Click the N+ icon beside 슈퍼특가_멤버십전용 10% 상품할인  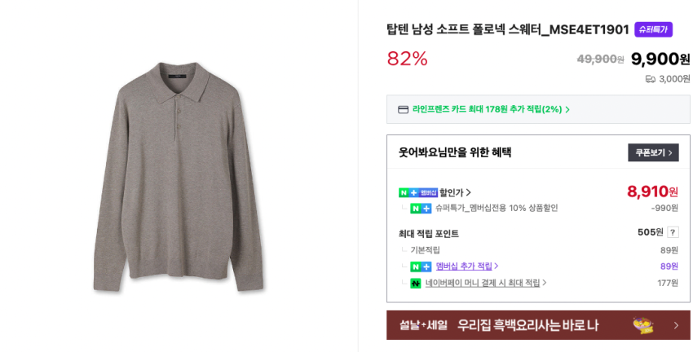click(421, 209)
